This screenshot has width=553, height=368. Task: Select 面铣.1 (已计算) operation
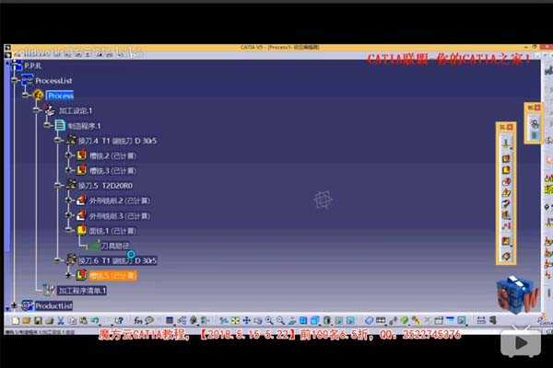(x=112, y=231)
